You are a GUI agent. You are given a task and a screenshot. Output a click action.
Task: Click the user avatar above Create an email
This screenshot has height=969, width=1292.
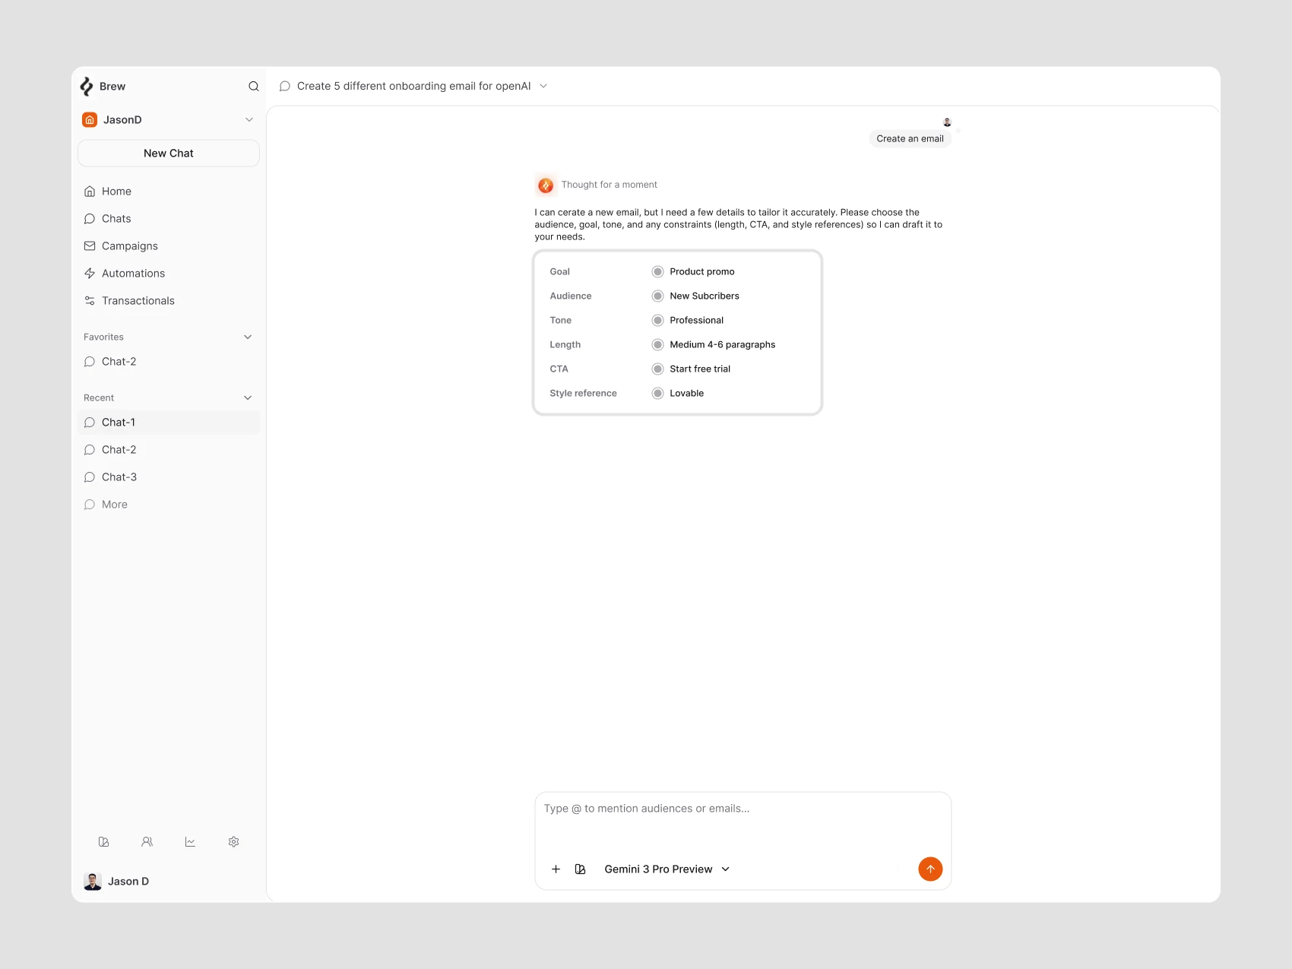[947, 122]
